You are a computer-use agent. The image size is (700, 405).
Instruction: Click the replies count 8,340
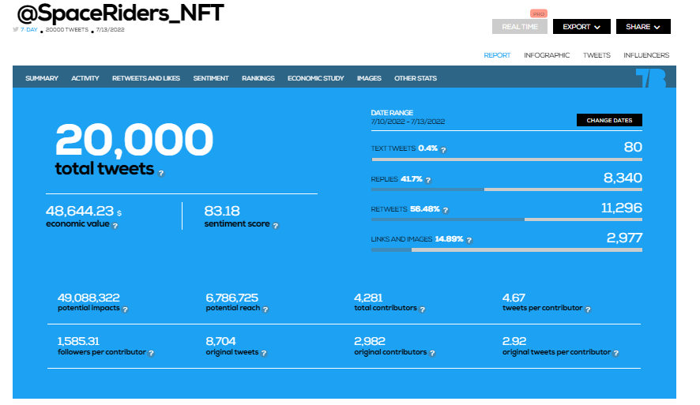(x=623, y=178)
